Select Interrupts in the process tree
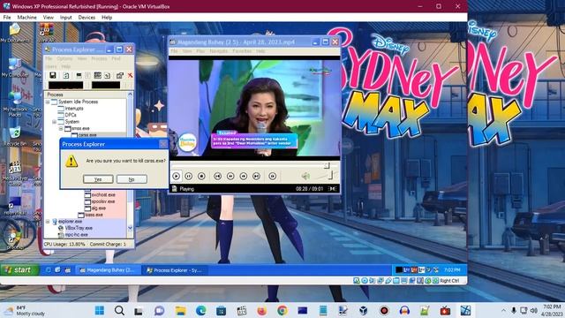 (74, 109)
